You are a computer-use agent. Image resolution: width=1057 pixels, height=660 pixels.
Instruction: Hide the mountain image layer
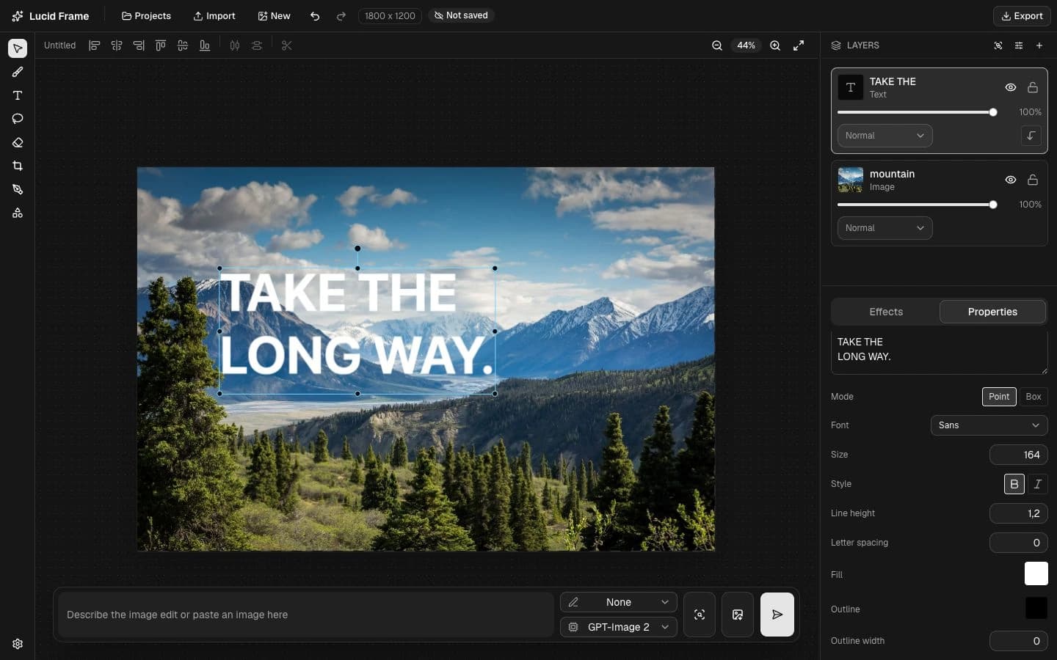click(x=1011, y=180)
